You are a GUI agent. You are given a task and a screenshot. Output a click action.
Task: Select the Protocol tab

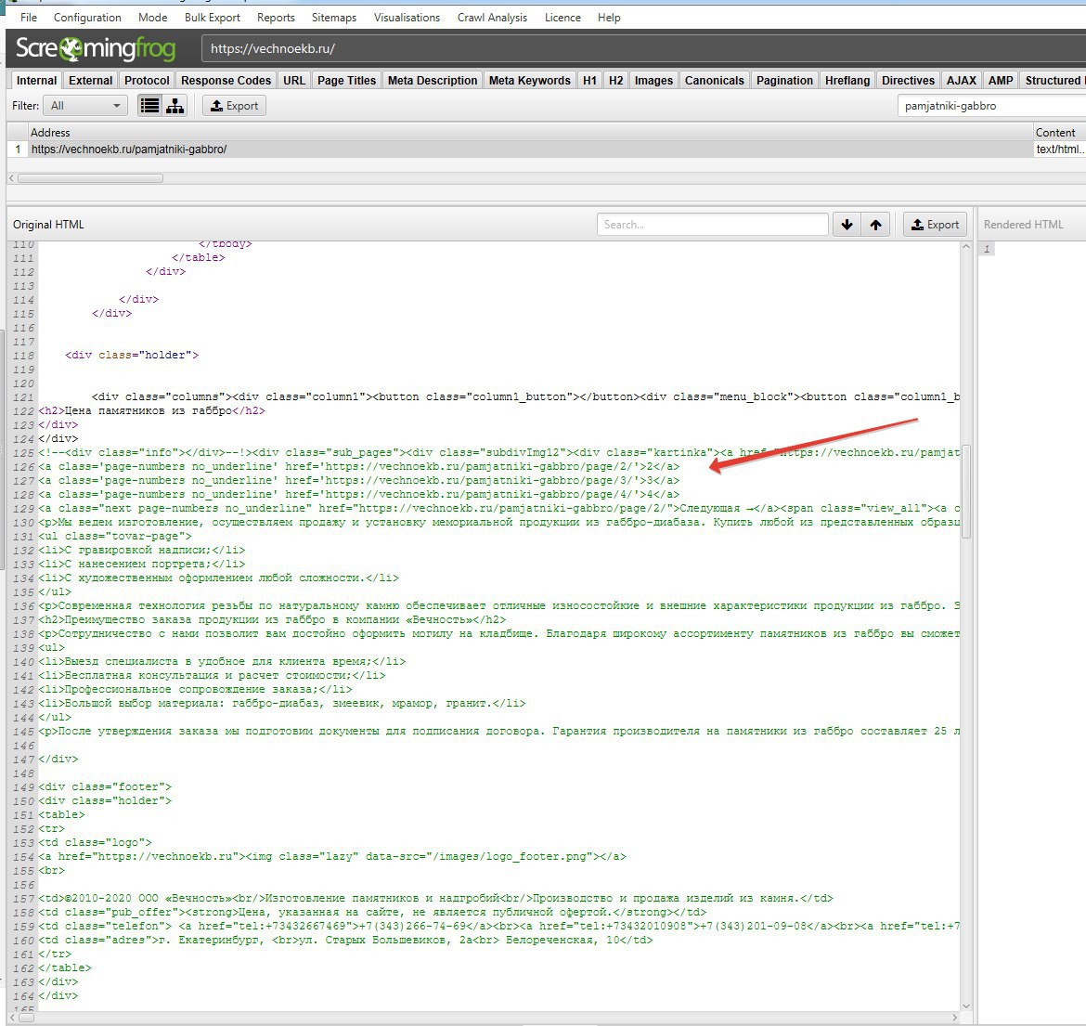[x=147, y=81]
